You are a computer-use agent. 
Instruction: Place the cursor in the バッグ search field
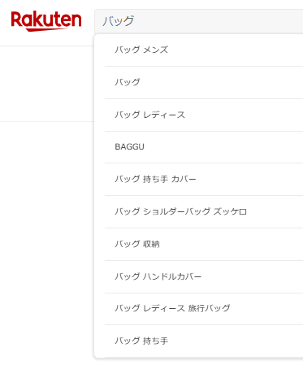point(199,21)
